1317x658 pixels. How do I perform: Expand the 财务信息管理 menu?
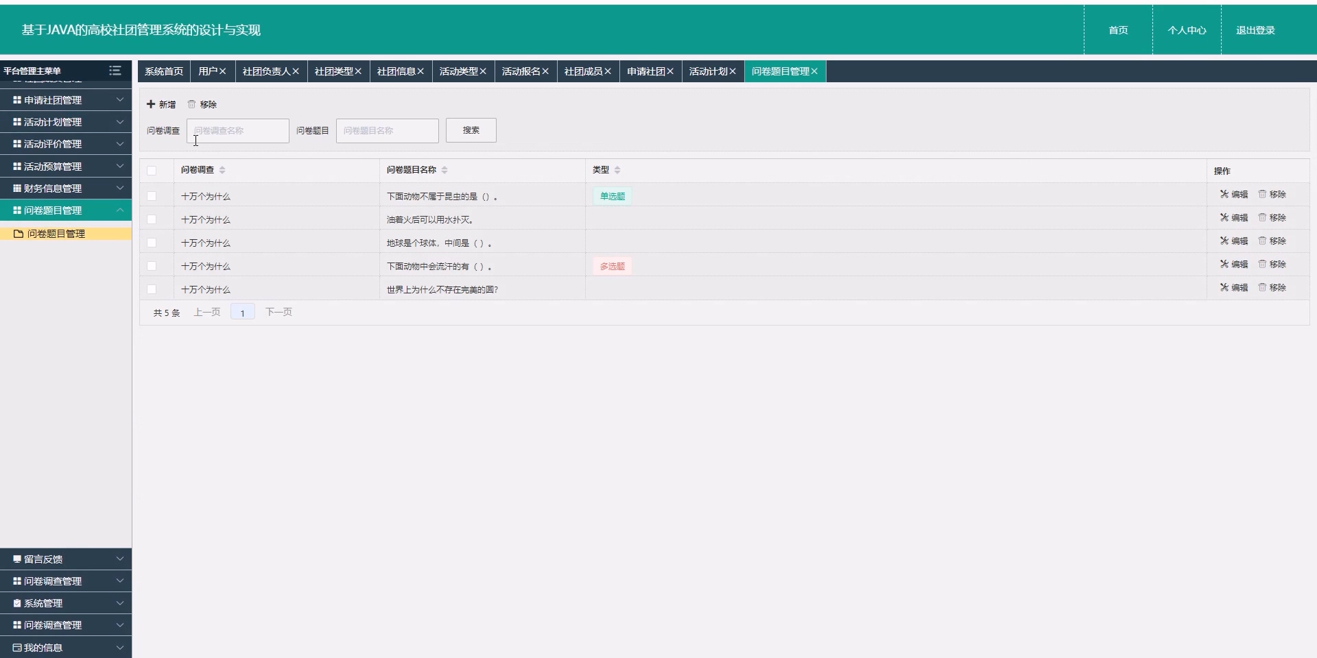pos(66,188)
